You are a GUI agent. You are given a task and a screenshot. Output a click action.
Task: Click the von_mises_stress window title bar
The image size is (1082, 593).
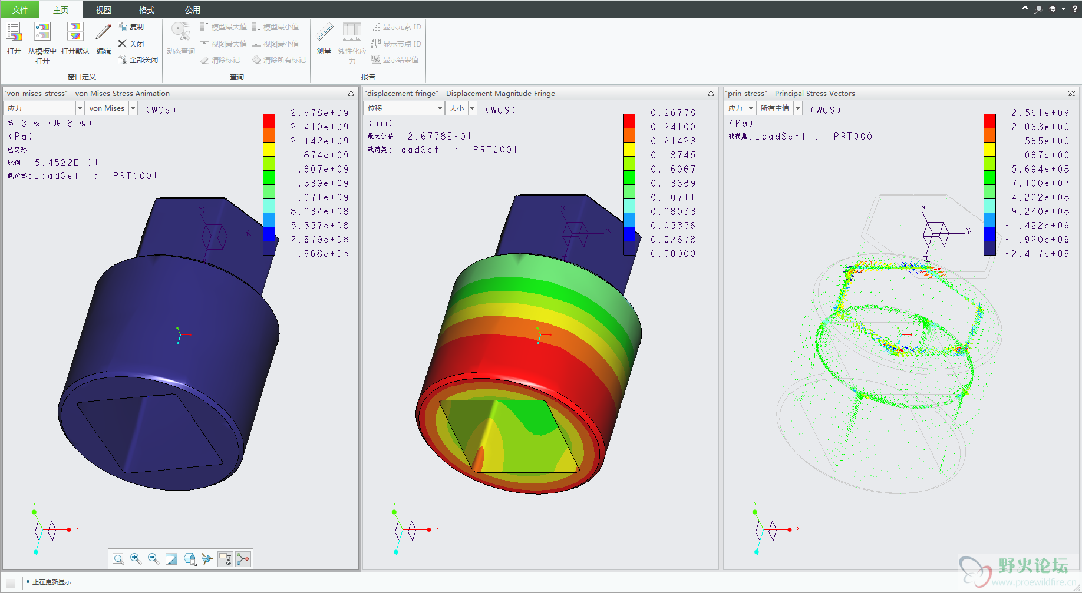pos(180,94)
